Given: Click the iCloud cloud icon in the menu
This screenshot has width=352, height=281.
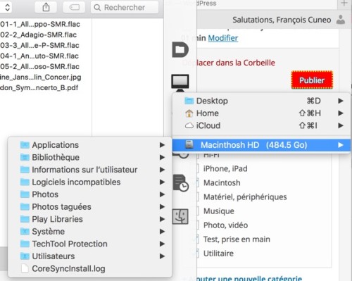Looking at the screenshot, I should pyautogui.click(x=189, y=125).
